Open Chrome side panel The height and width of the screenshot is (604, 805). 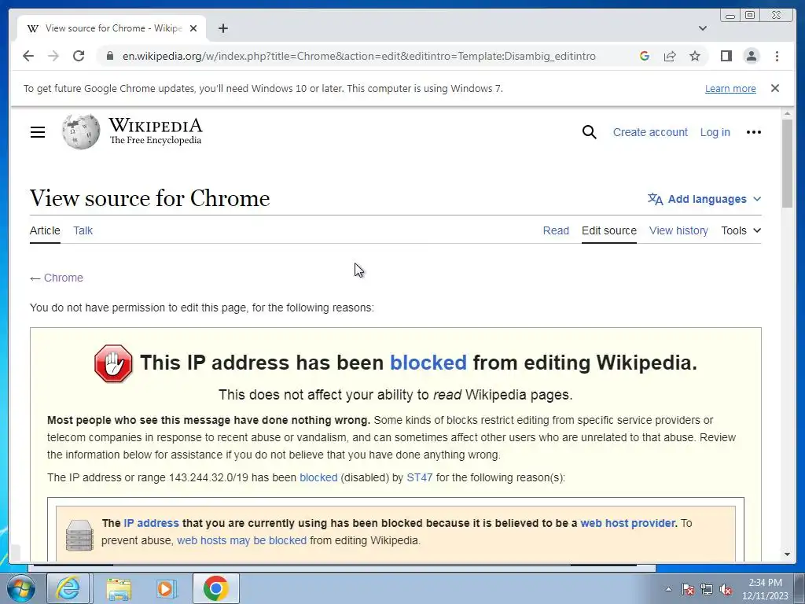(726, 56)
